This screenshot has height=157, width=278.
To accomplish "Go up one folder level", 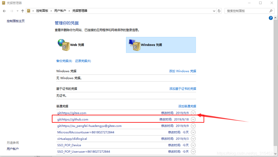I will click(23, 11).
